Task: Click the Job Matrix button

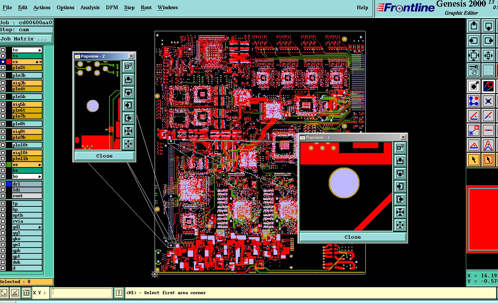Action: coord(26,39)
